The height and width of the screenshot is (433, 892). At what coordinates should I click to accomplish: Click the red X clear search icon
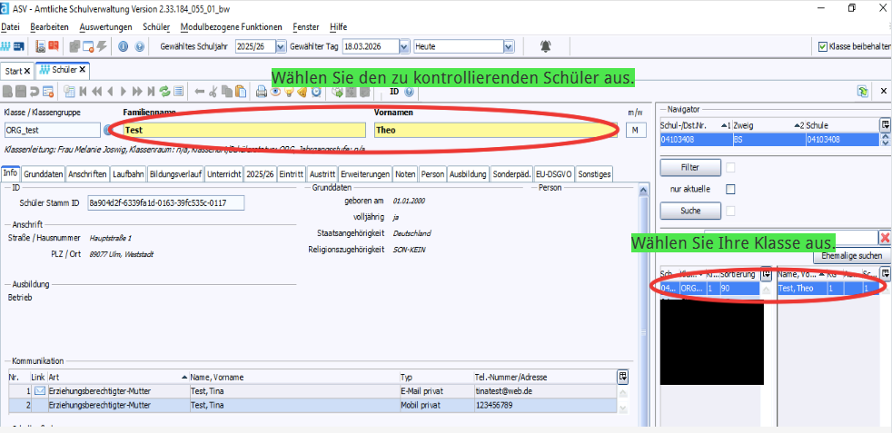885,237
